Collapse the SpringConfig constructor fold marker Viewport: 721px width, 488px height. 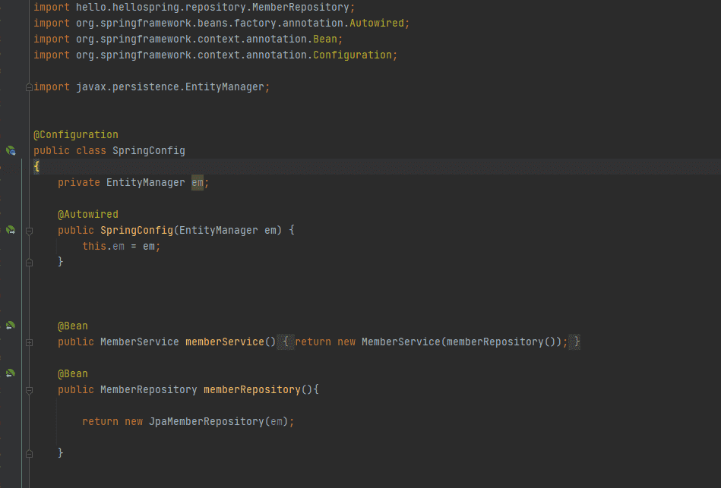coord(29,231)
